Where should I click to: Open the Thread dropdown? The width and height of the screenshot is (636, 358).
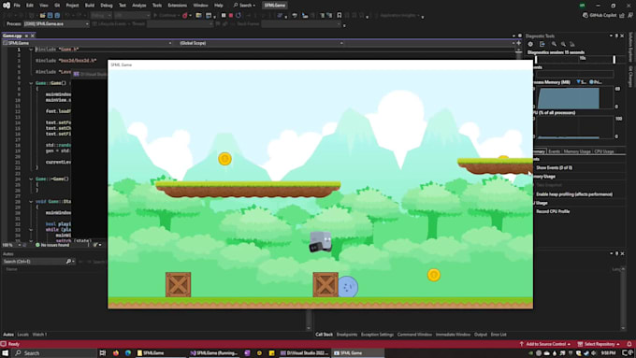pos(180,24)
